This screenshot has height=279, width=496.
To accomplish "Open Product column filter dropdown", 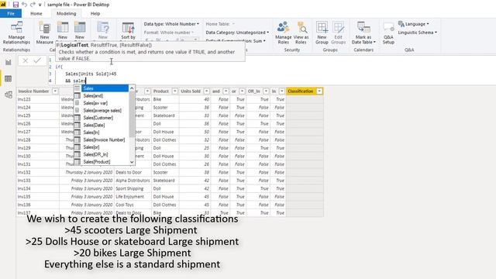I will click(175, 91).
